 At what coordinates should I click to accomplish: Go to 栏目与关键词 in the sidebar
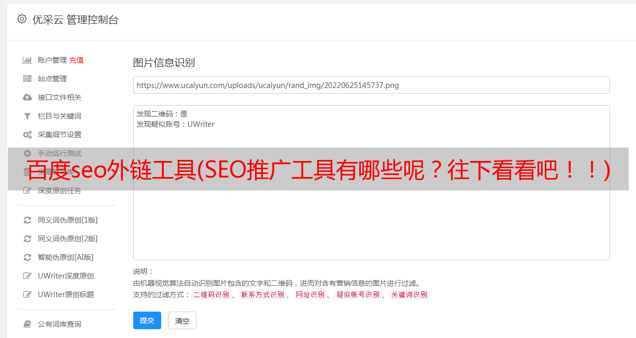[60, 116]
